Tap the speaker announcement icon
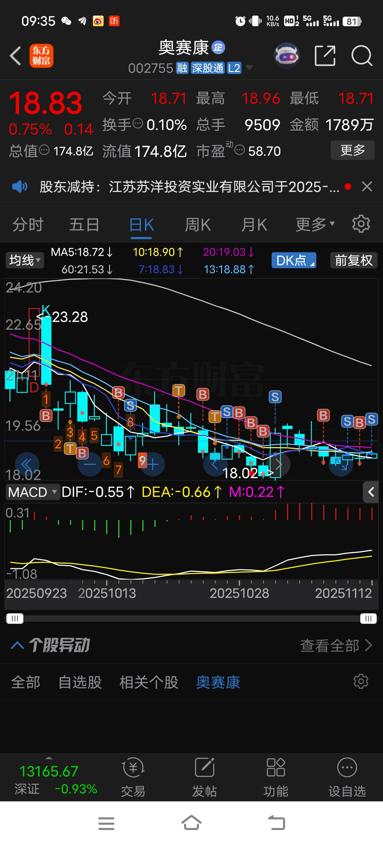Screen dimensions: 383x846 [x=20, y=186]
